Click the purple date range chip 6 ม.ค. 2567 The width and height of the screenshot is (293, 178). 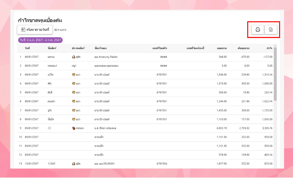click(x=40, y=40)
